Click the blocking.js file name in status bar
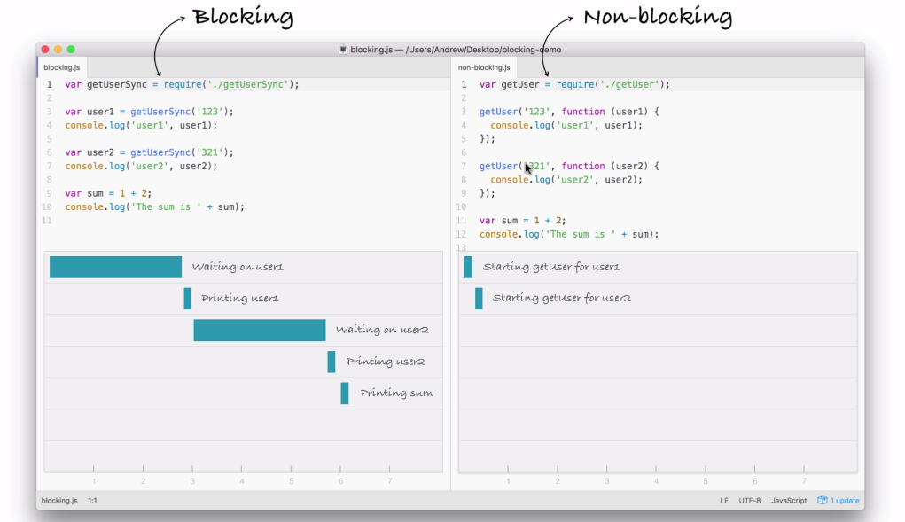The height and width of the screenshot is (522, 905). [x=59, y=501]
